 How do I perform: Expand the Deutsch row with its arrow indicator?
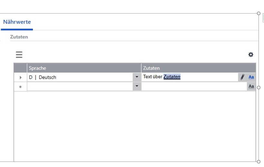tap(20, 77)
